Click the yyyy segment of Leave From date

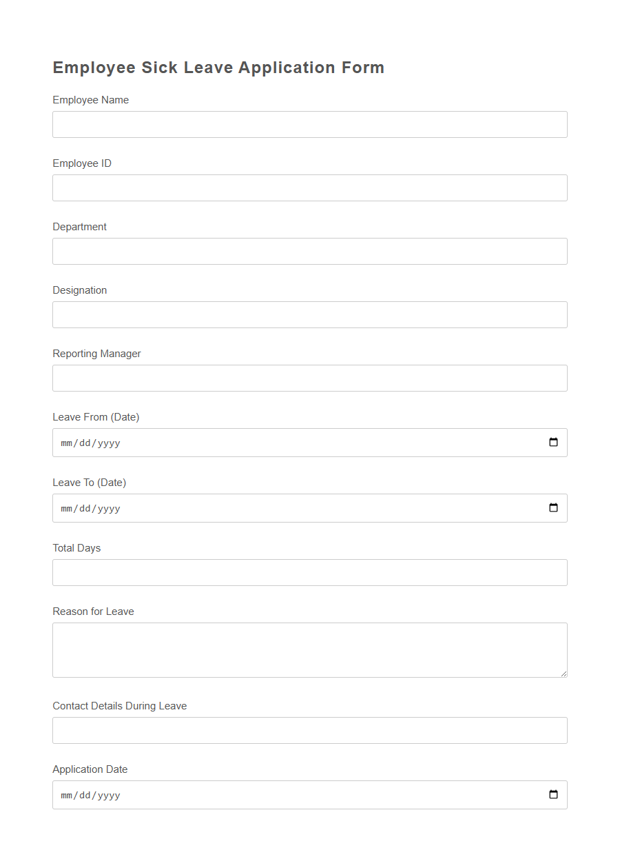pyautogui.click(x=109, y=443)
